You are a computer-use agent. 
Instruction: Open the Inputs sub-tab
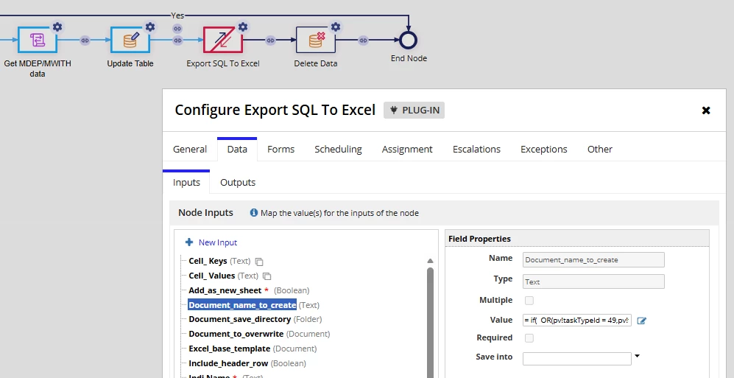pyautogui.click(x=186, y=182)
